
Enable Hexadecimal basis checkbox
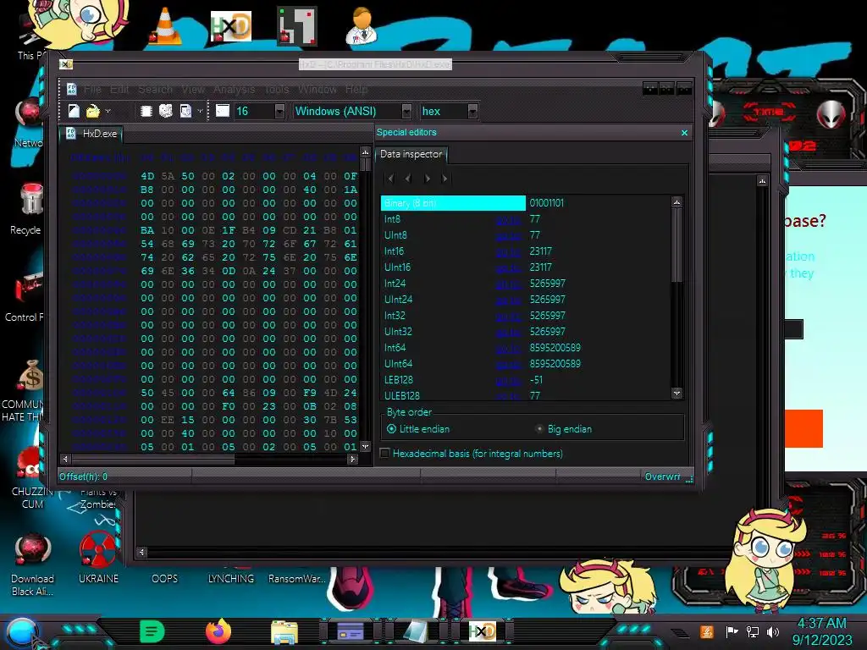(x=385, y=454)
